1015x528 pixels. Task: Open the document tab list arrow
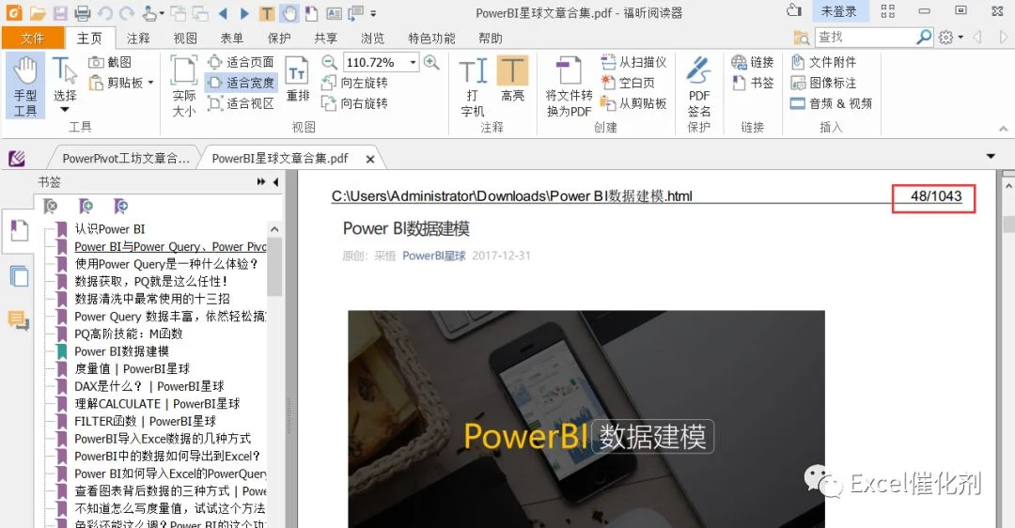[x=991, y=156]
